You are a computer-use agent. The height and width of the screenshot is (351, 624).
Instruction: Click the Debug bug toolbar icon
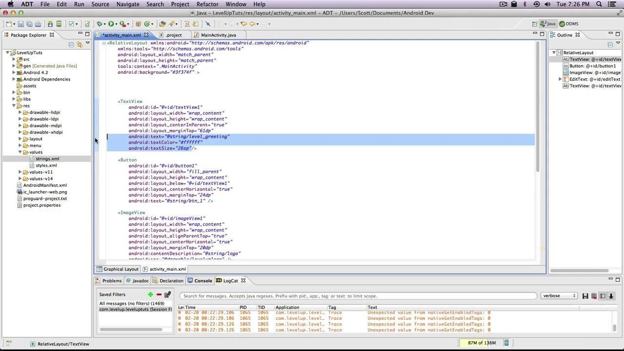[x=99, y=23]
